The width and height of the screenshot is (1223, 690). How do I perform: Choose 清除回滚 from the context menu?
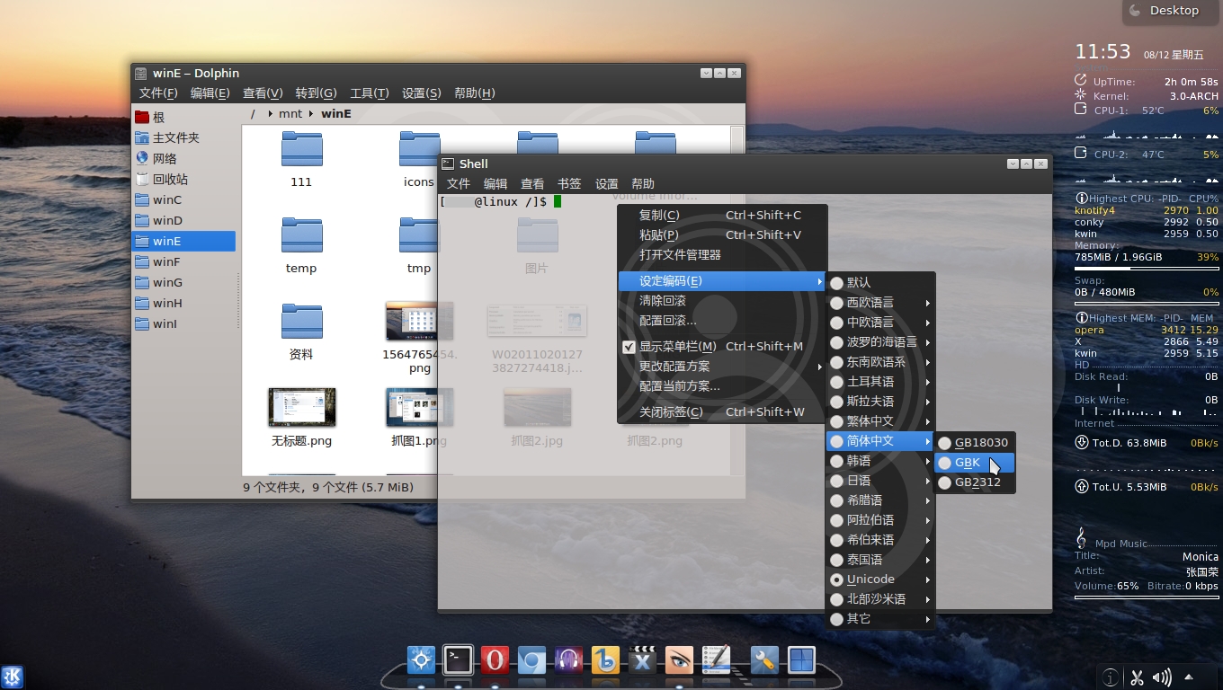pos(663,300)
